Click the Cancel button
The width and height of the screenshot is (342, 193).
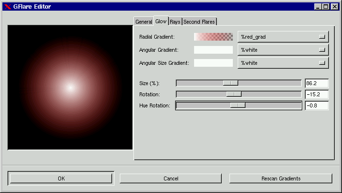coord(171,178)
